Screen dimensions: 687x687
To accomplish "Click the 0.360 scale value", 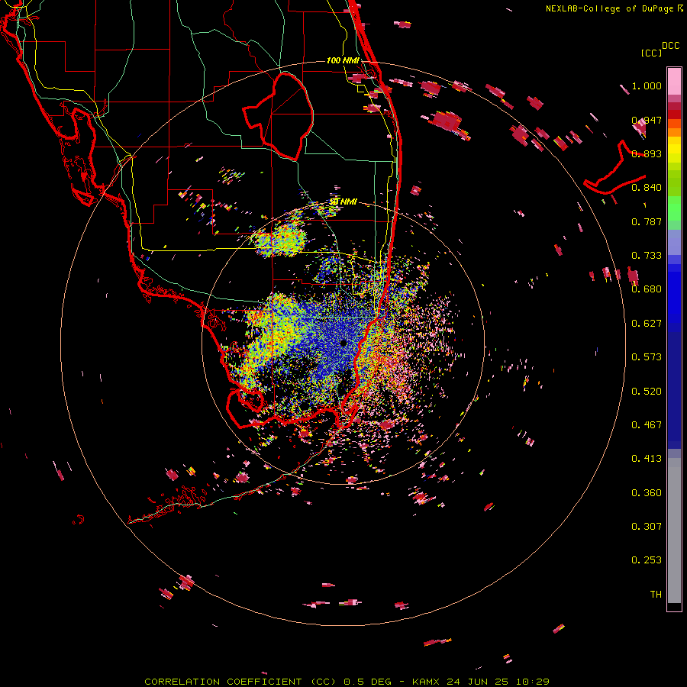I will [x=647, y=493].
